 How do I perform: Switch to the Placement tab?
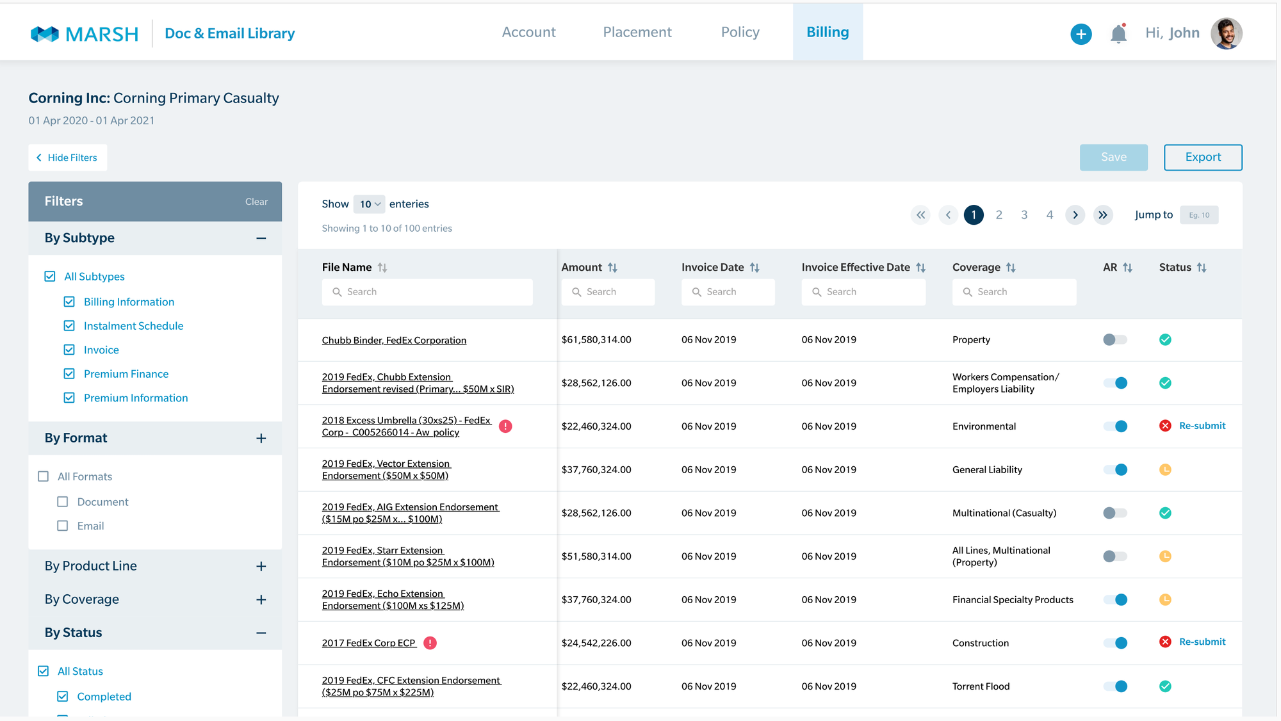click(x=637, y=32)
